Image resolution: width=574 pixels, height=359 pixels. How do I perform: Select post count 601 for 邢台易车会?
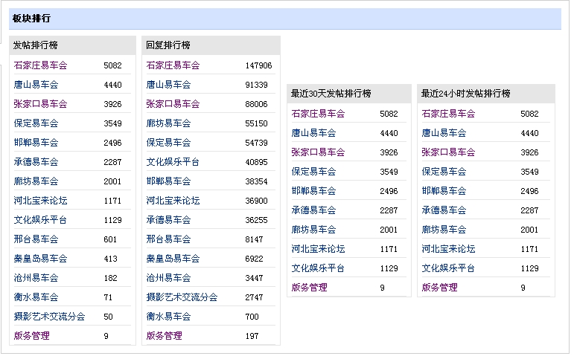pyautogui.click(x=110, y=240)
